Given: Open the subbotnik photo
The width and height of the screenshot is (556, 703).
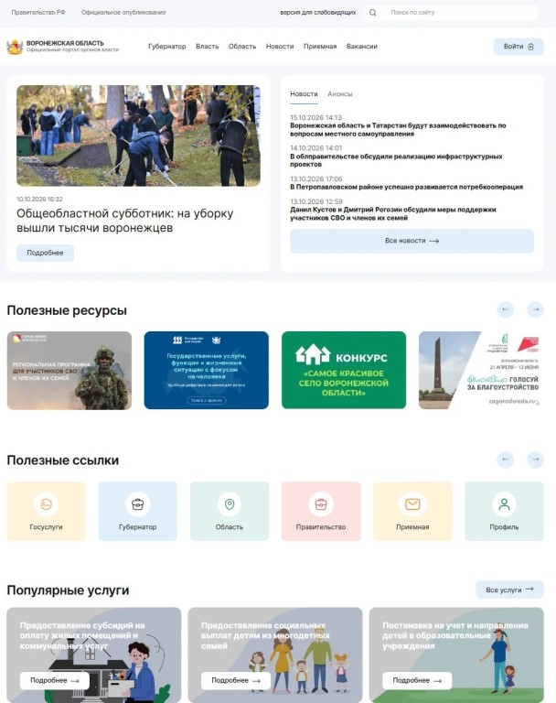Looking at the screenshot, I should (x=138, y=135).
